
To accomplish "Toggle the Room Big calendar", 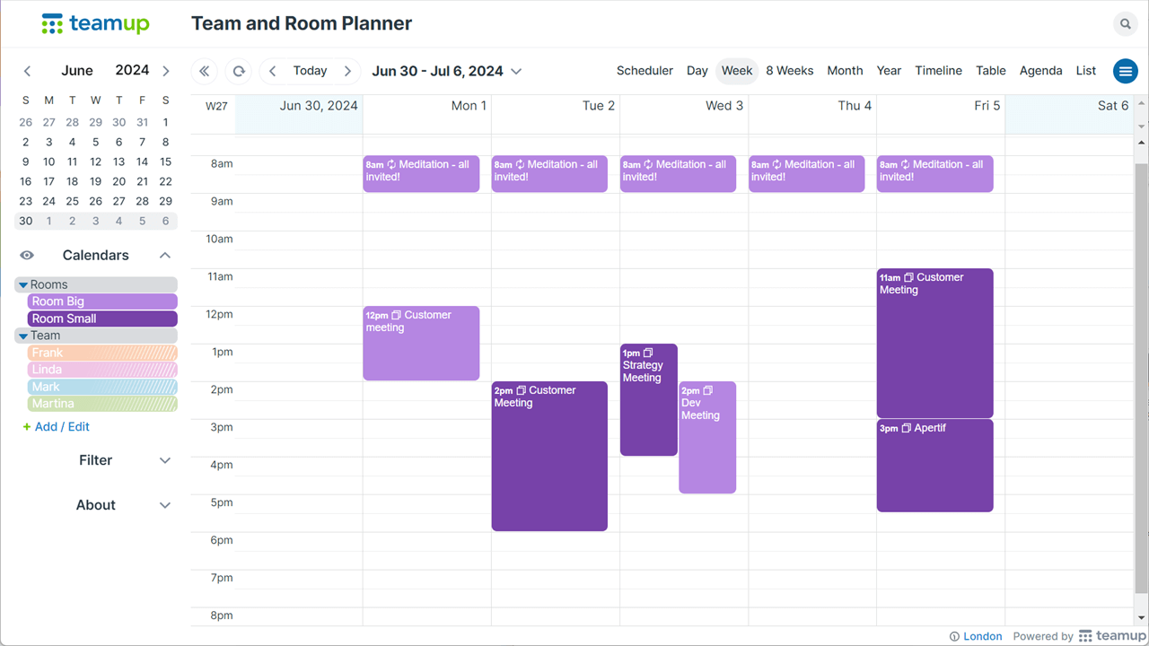I will pyautogui.click(x=101, y=301).
